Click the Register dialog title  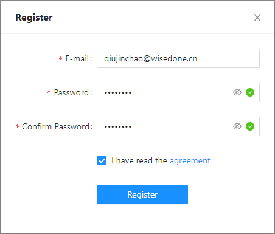(34, 18)
